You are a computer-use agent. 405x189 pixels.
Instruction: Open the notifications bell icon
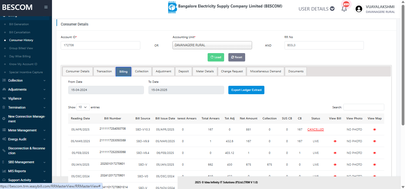[344, 9]
